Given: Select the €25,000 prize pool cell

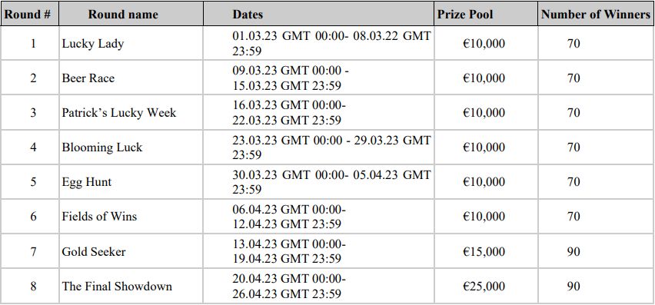Looking at the screenshot, I should 486,287.
